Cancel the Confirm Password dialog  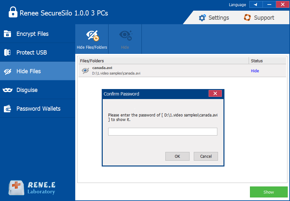point(206,156)
